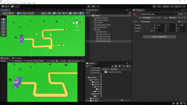187x105 pixels.
Task: Open Transform component preset selector
Action: tap(182, 22)
